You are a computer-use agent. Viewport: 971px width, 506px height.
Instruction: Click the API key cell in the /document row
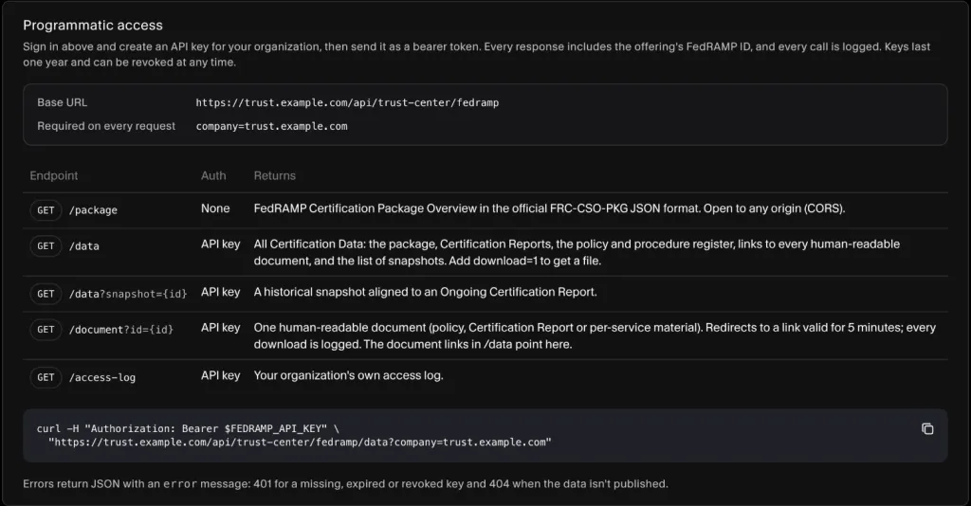pyautogui.click(x=220, y=328)
